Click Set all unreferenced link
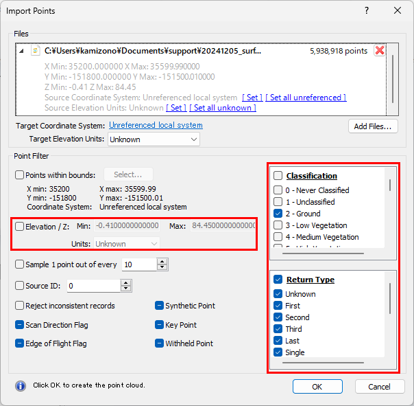Image resolution: width=414 pixels, height=406 pixels. pos(305,98)
